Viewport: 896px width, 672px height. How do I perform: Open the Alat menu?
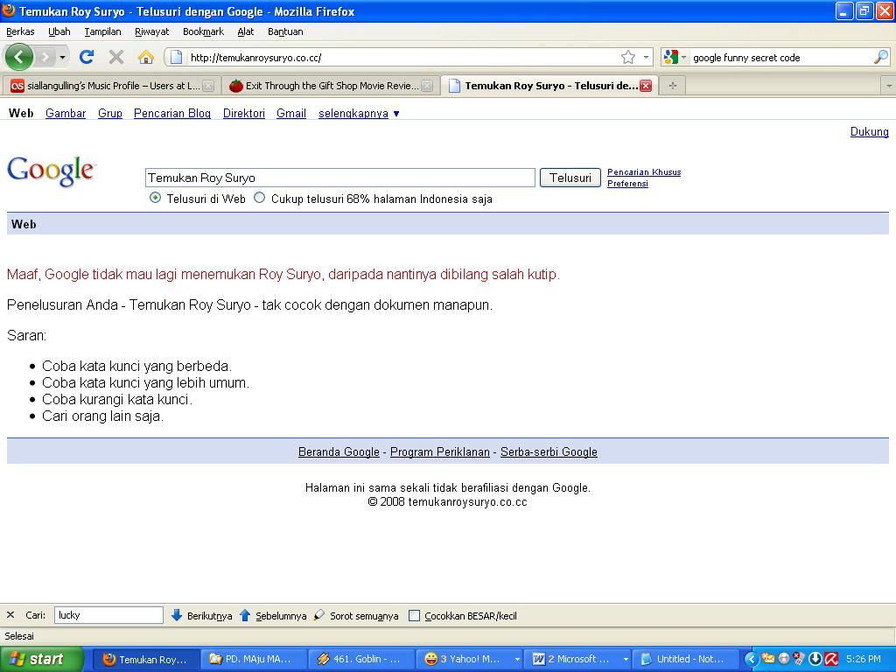[246, 31]
